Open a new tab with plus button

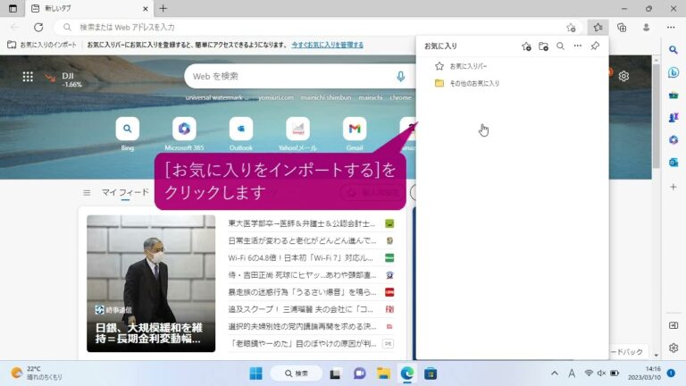tap(163, 8)
